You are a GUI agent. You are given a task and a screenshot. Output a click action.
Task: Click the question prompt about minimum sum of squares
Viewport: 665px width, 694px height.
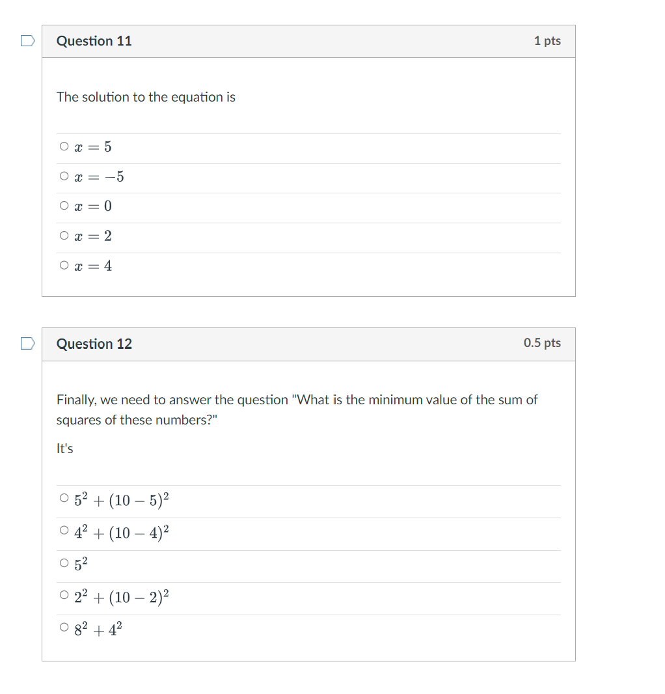tap(296, 409)
